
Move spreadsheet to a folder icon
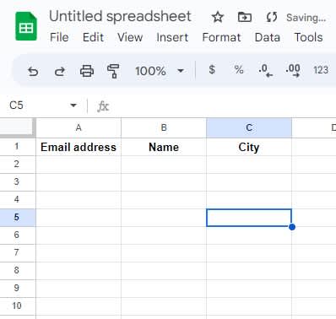[x=245, y=18]
